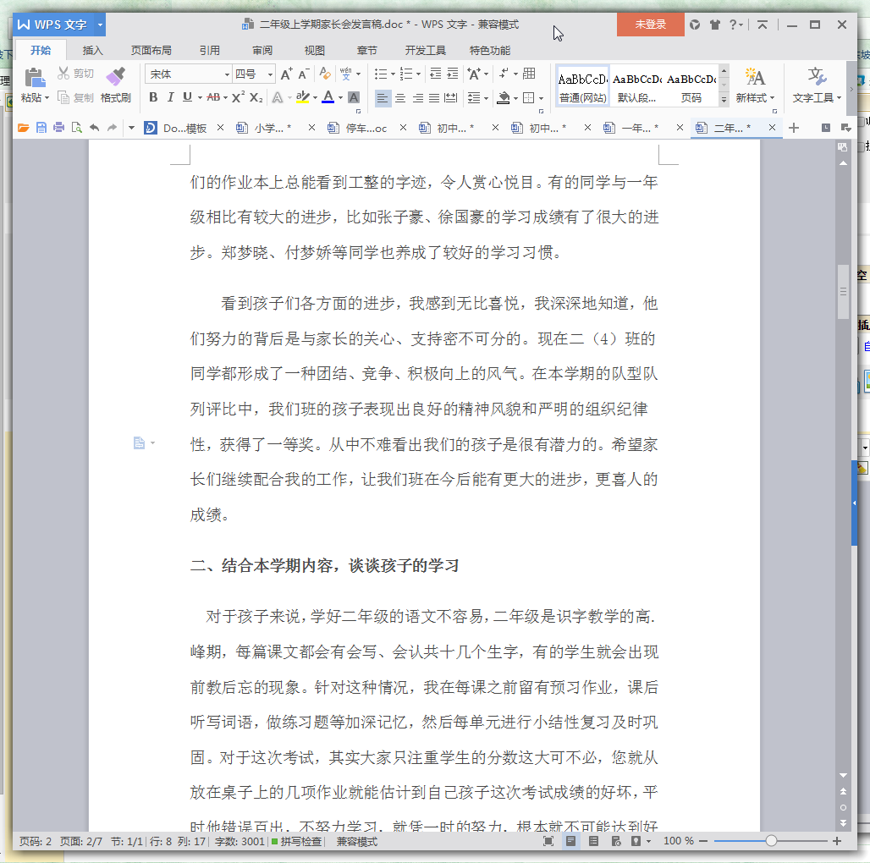Select the 普通(网站) style
Image resolution: width=870 pixels, height=863 pixels.
(582, 86)
